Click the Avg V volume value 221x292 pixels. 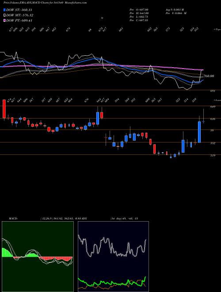pyautogui.click(x=175, y=10)
